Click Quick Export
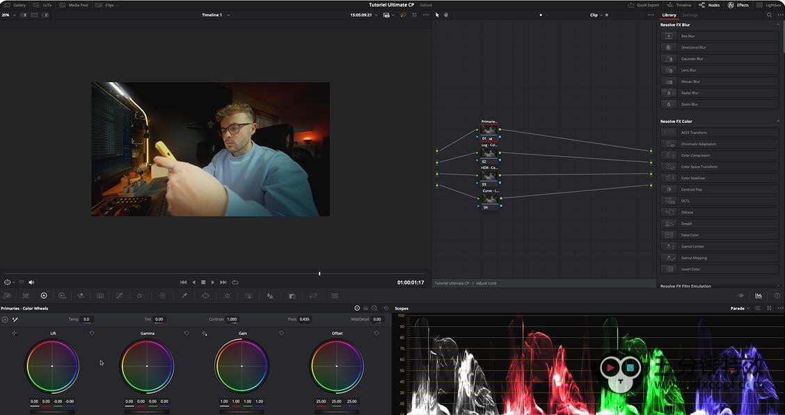785x415 pixels. point(643,5)
